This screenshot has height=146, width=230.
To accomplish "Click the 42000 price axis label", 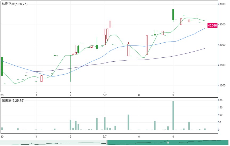I will pyautogui.click(x=222, y=45).
